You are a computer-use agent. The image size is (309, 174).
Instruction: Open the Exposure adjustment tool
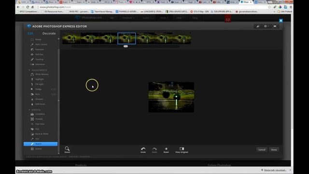[x=38, y=49]
